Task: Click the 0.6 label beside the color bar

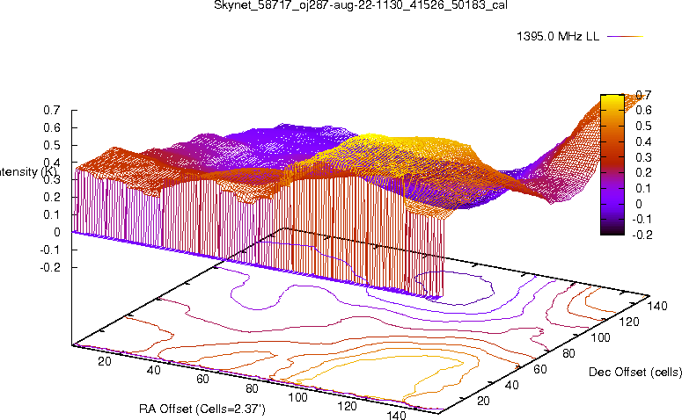Action: 643,111
